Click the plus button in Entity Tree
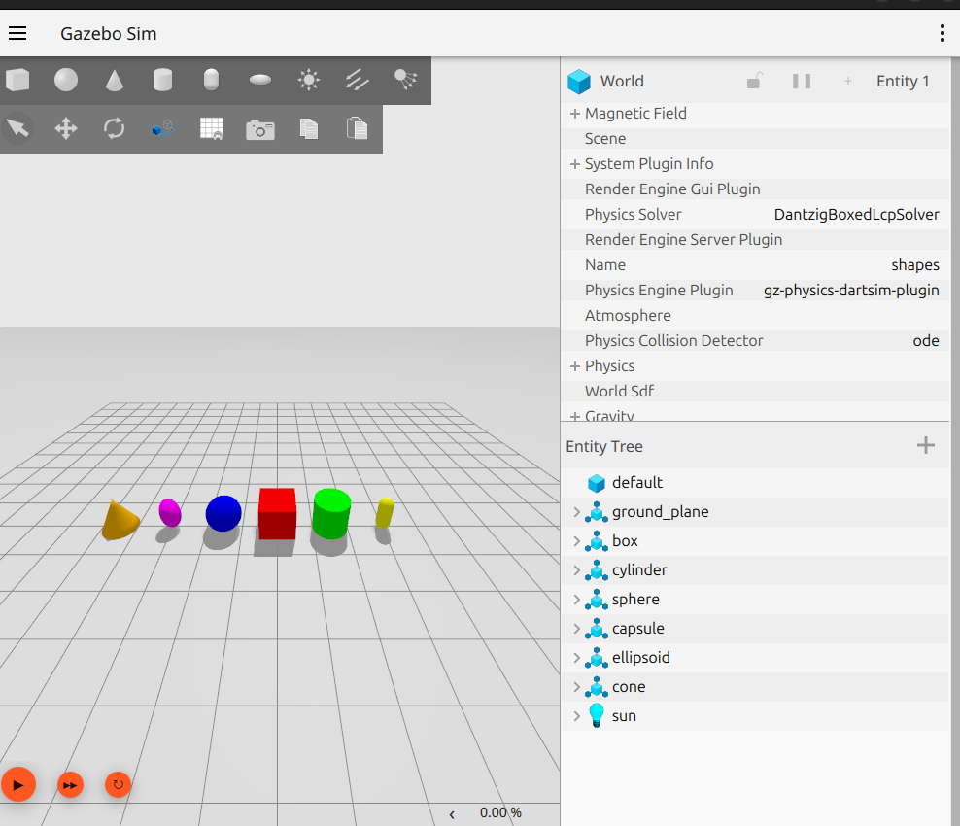This screenshot has width=960, height=826. pos(926,445)
